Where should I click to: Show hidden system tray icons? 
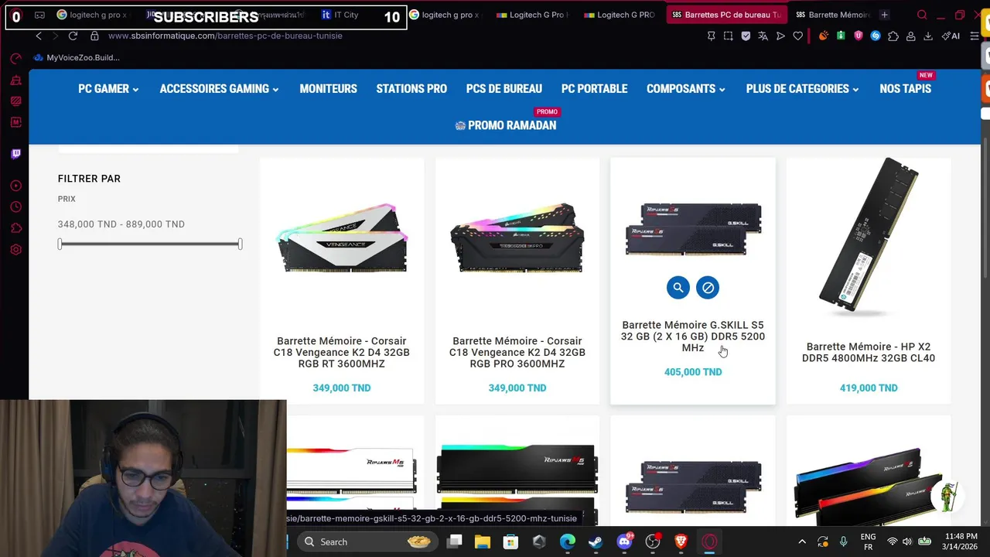(x=802, y=542)
